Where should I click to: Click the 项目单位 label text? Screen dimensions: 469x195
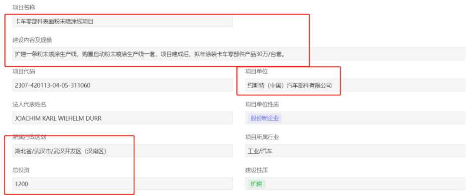[257, 71]
